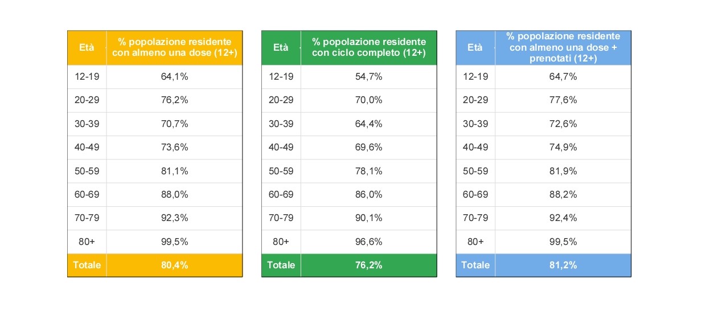Image resolution: width=706 pixels, height=319 pixels.
Task: Click the yellow 'Totale' label cell
Action: point(87,265)
